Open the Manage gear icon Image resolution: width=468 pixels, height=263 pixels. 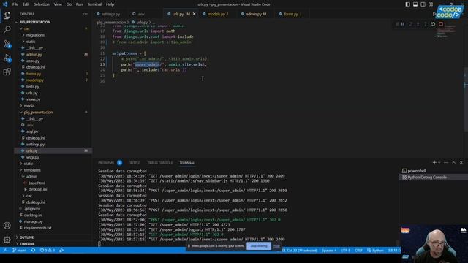coord(7,240)
